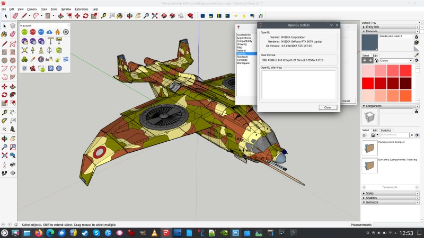Activate the Orbit camera tool

click(x=129, y=16)
